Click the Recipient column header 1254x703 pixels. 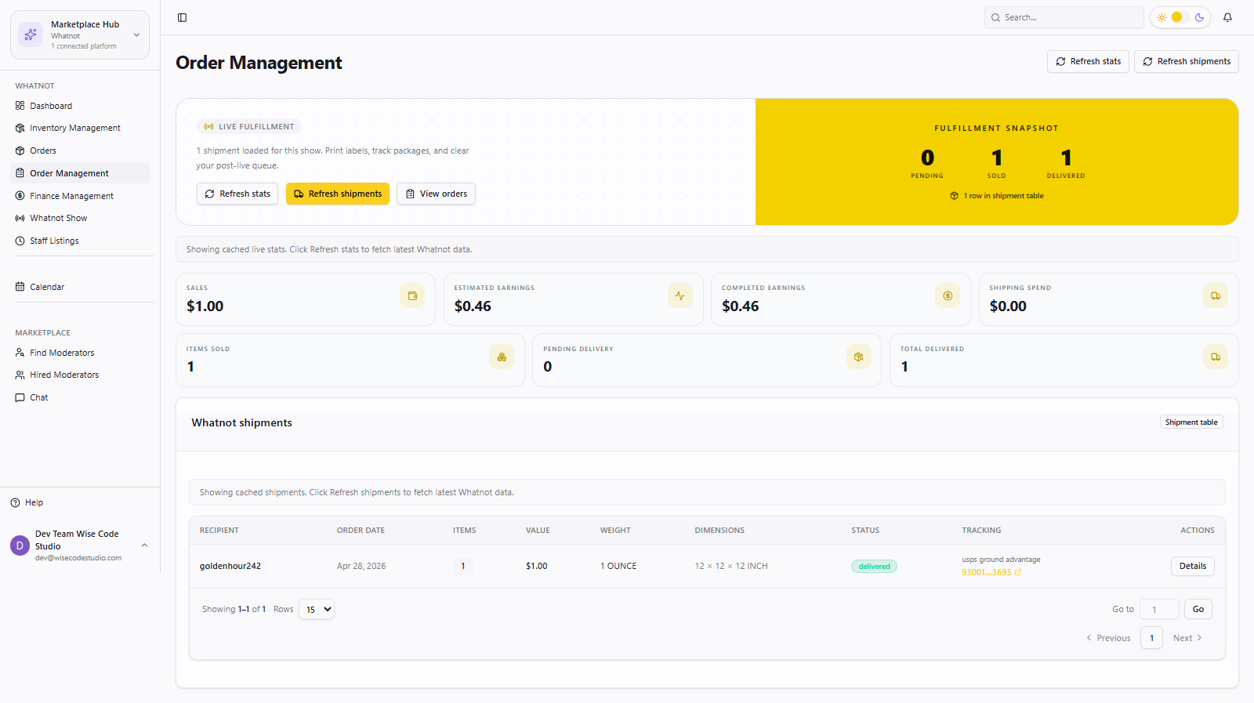click(219, 531)
